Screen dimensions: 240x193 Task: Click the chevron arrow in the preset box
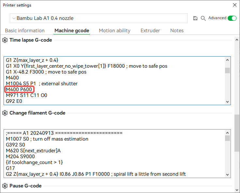(14, 18)
